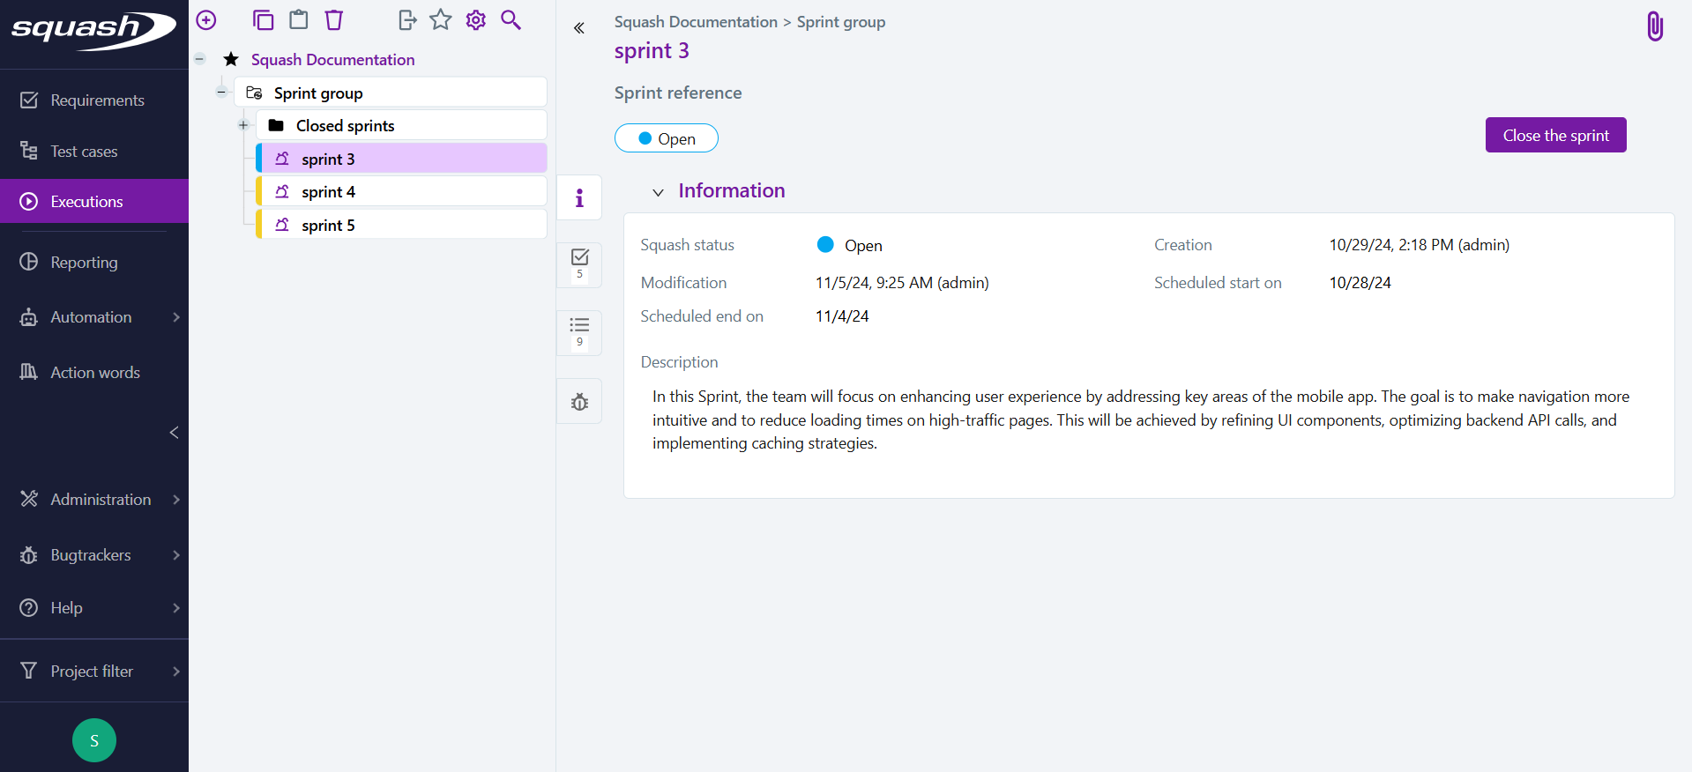Open the known issues bug icon tab
Viewport: 1692px width, 772px height.
(579, 402)
